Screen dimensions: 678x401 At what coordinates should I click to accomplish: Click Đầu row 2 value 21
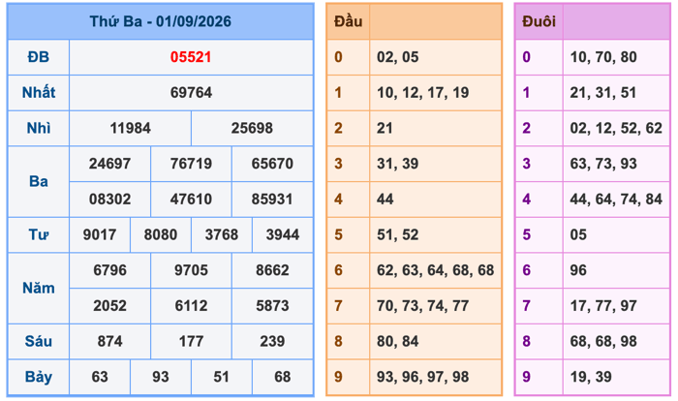pos(385,128)
